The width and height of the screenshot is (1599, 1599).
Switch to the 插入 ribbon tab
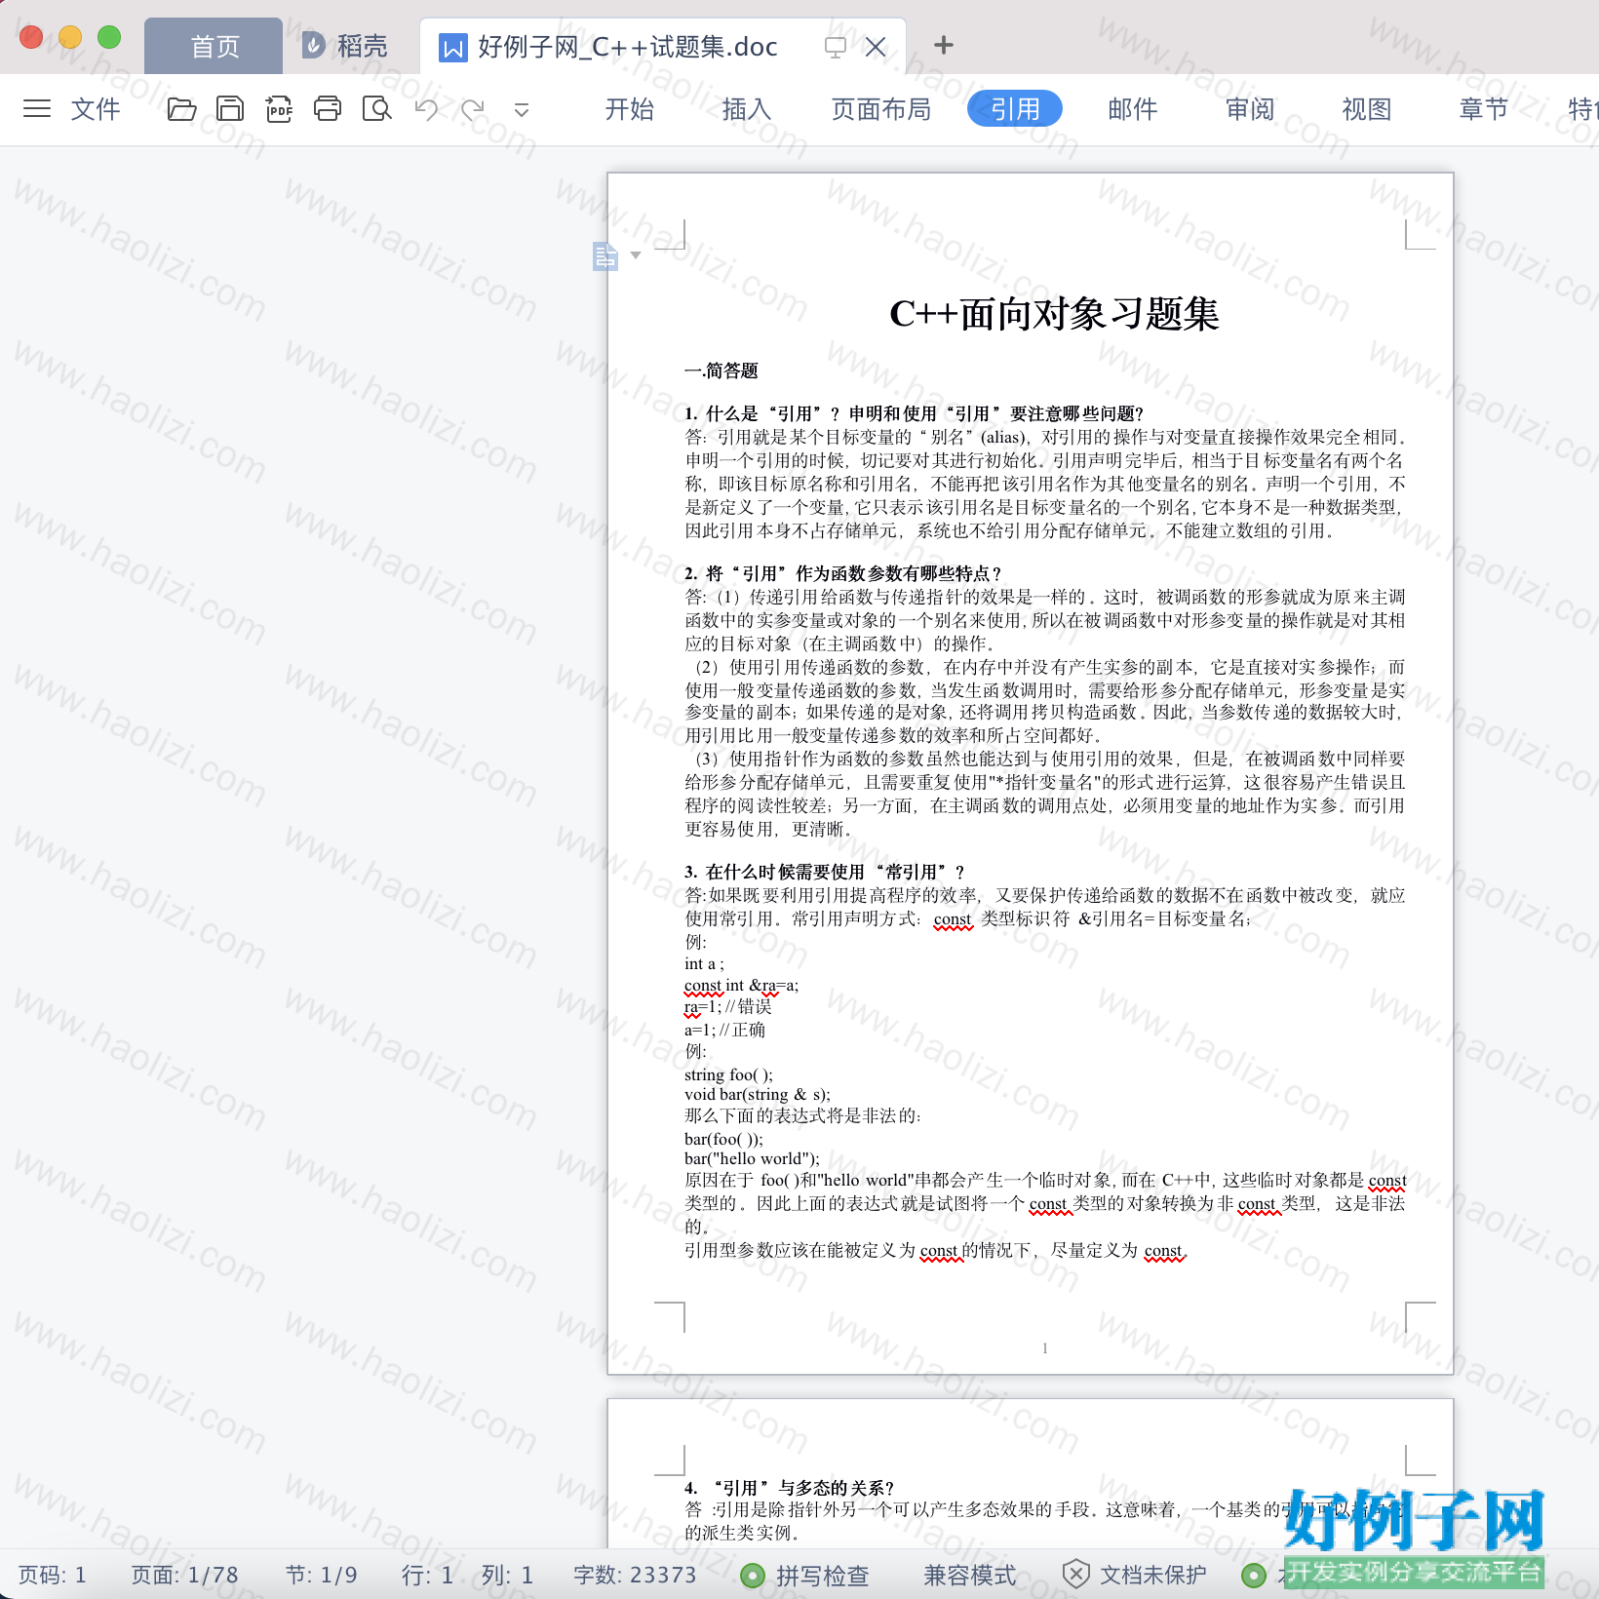coord(746,109)
